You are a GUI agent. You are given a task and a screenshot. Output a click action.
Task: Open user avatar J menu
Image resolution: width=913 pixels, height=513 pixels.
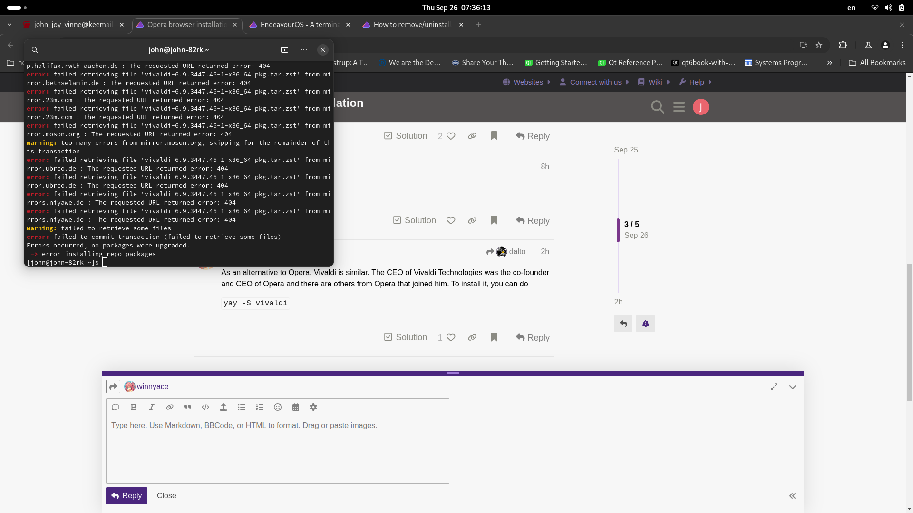click(701, 107)
